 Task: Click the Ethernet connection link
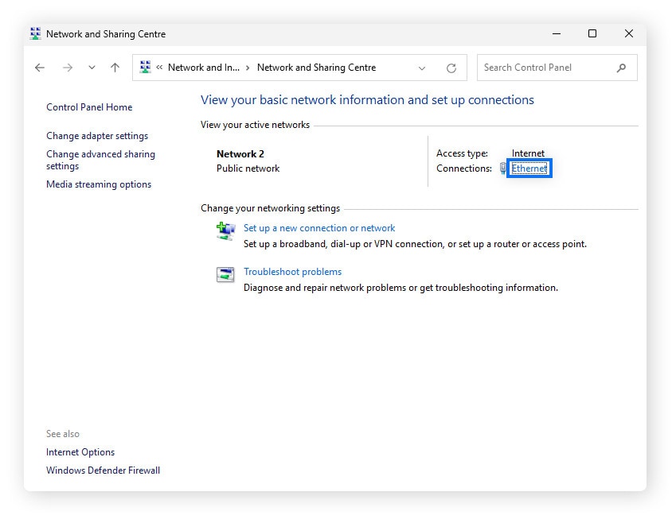tap(529, 168)
